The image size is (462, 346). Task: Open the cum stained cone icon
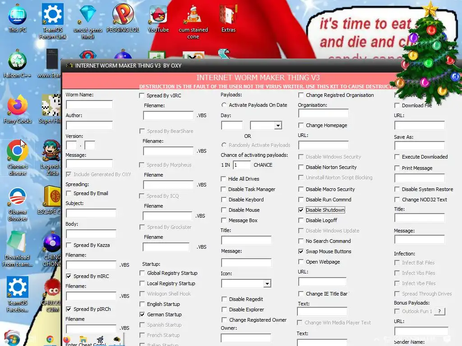click(x=193, y=21)
